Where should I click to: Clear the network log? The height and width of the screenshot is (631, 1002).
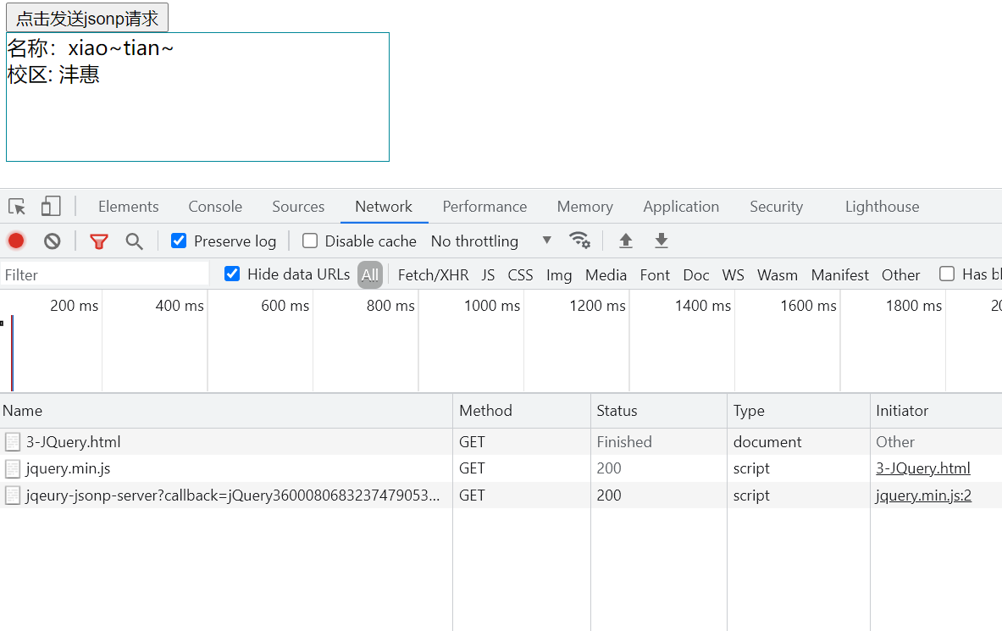(53, 241)
